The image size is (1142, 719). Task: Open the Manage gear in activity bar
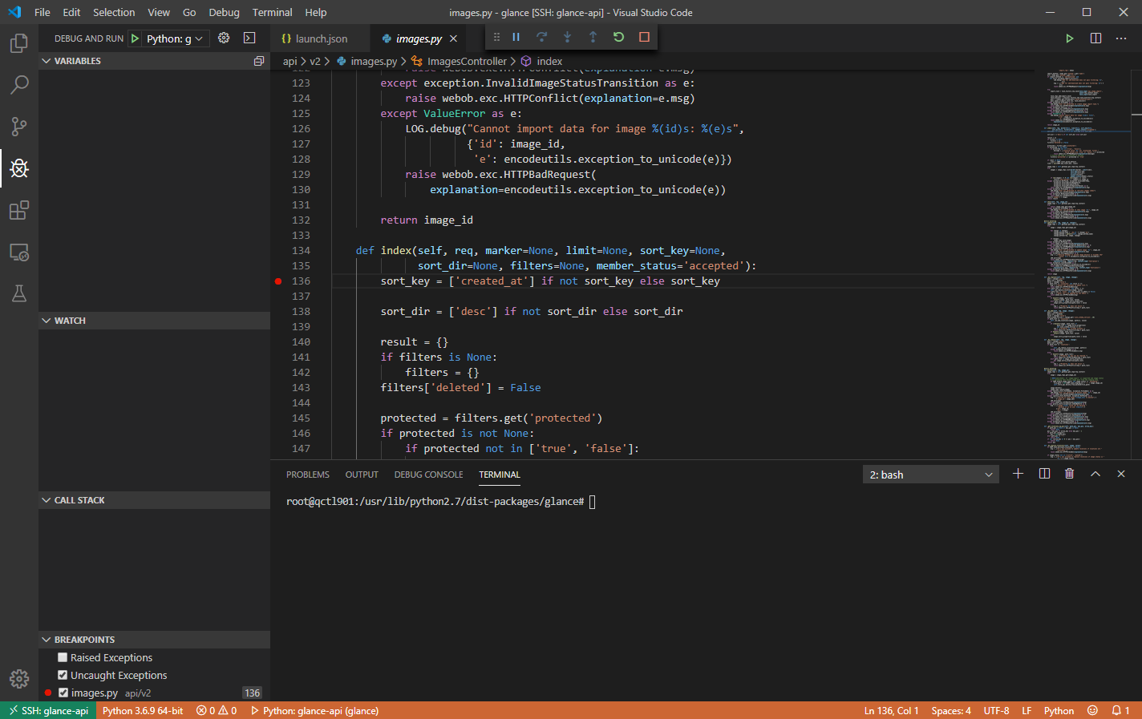point(19,679)
